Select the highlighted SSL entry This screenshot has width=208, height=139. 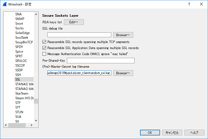(x=24, y=80)
